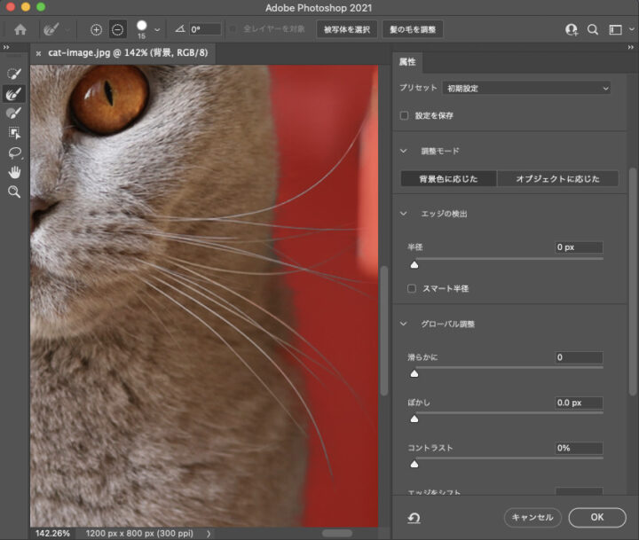Collapse the エッジの検出 section

[x=404, y=214]
